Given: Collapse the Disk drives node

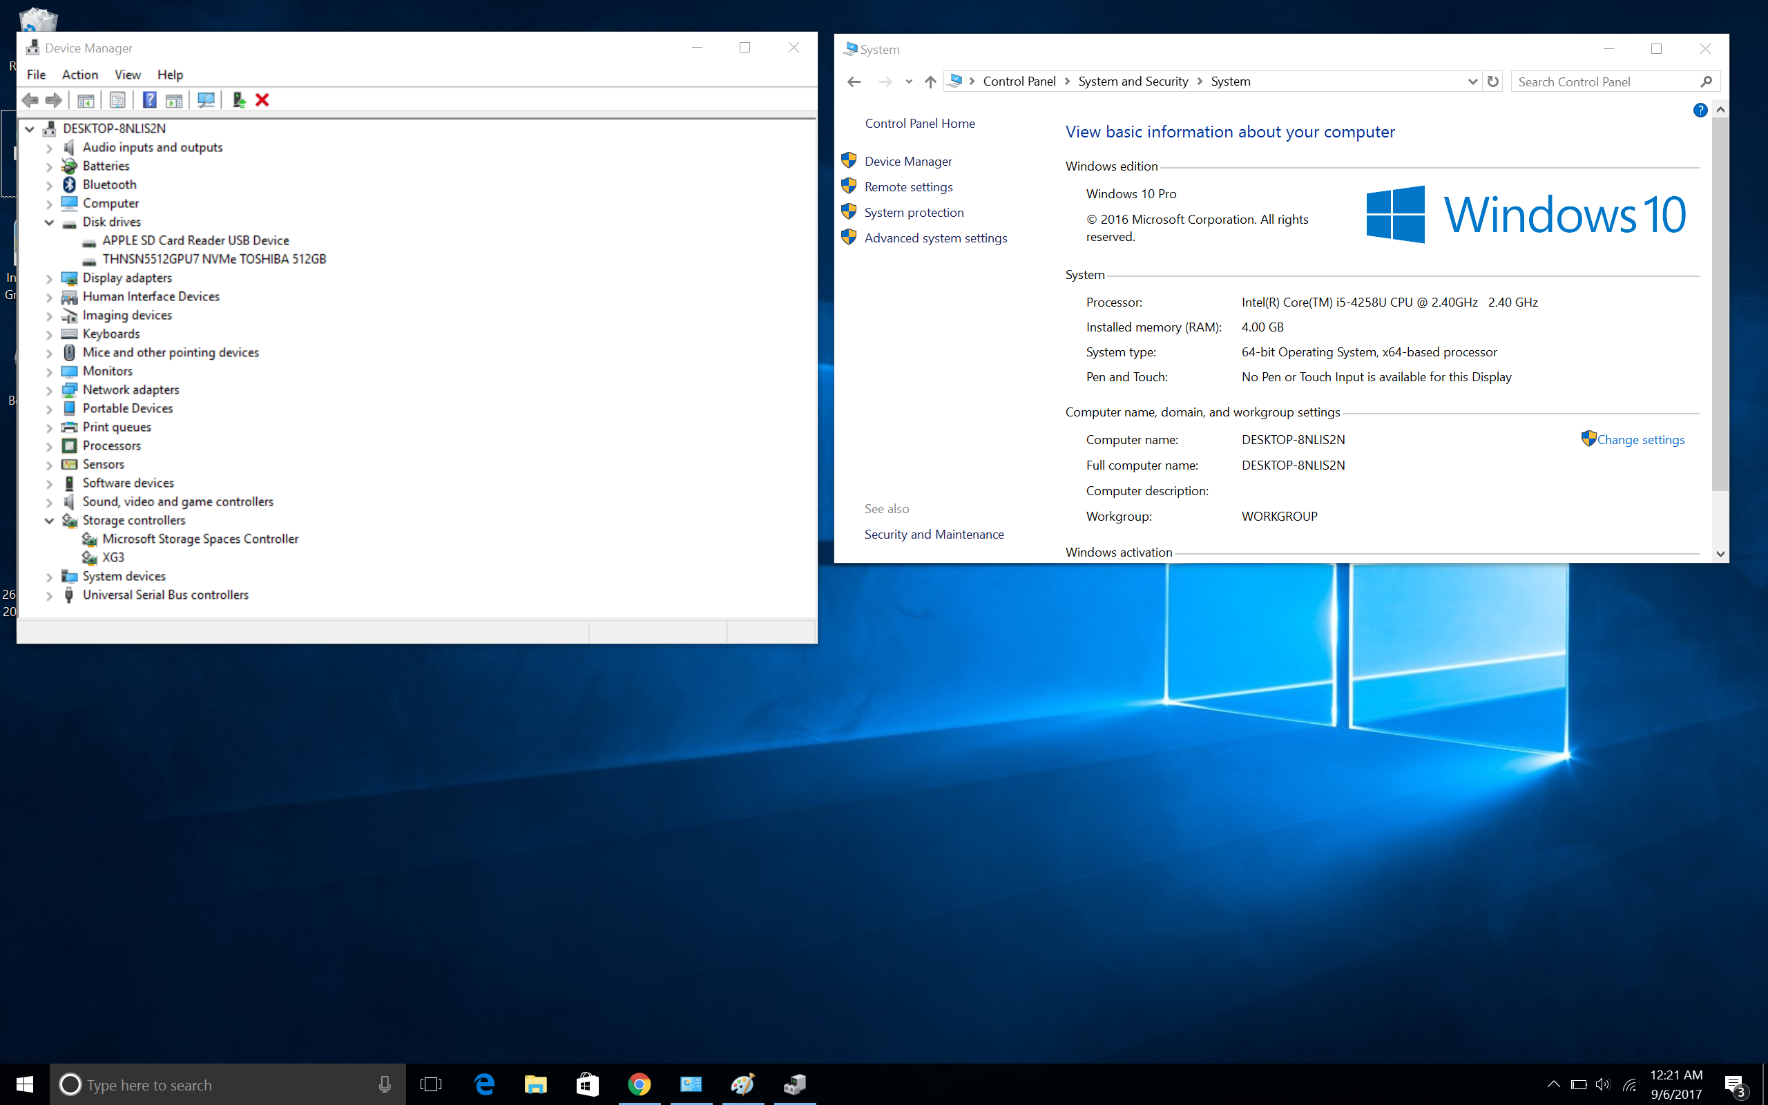Looking at the screenshot, I should [49, 222].
